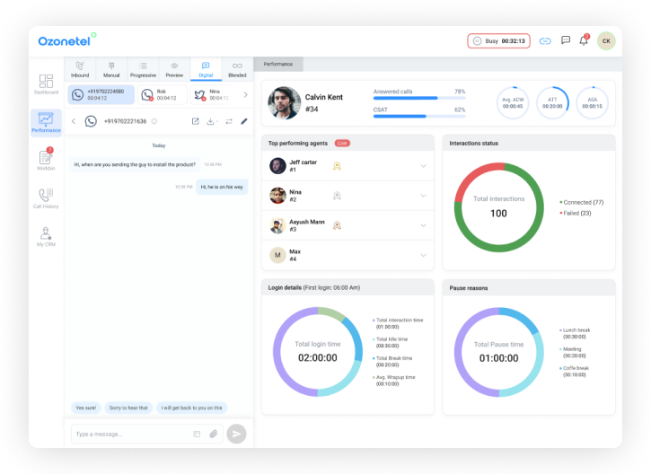651x474 pixels.
Task: Click the pencil edit icon in chat header
Action: (243, 121)
